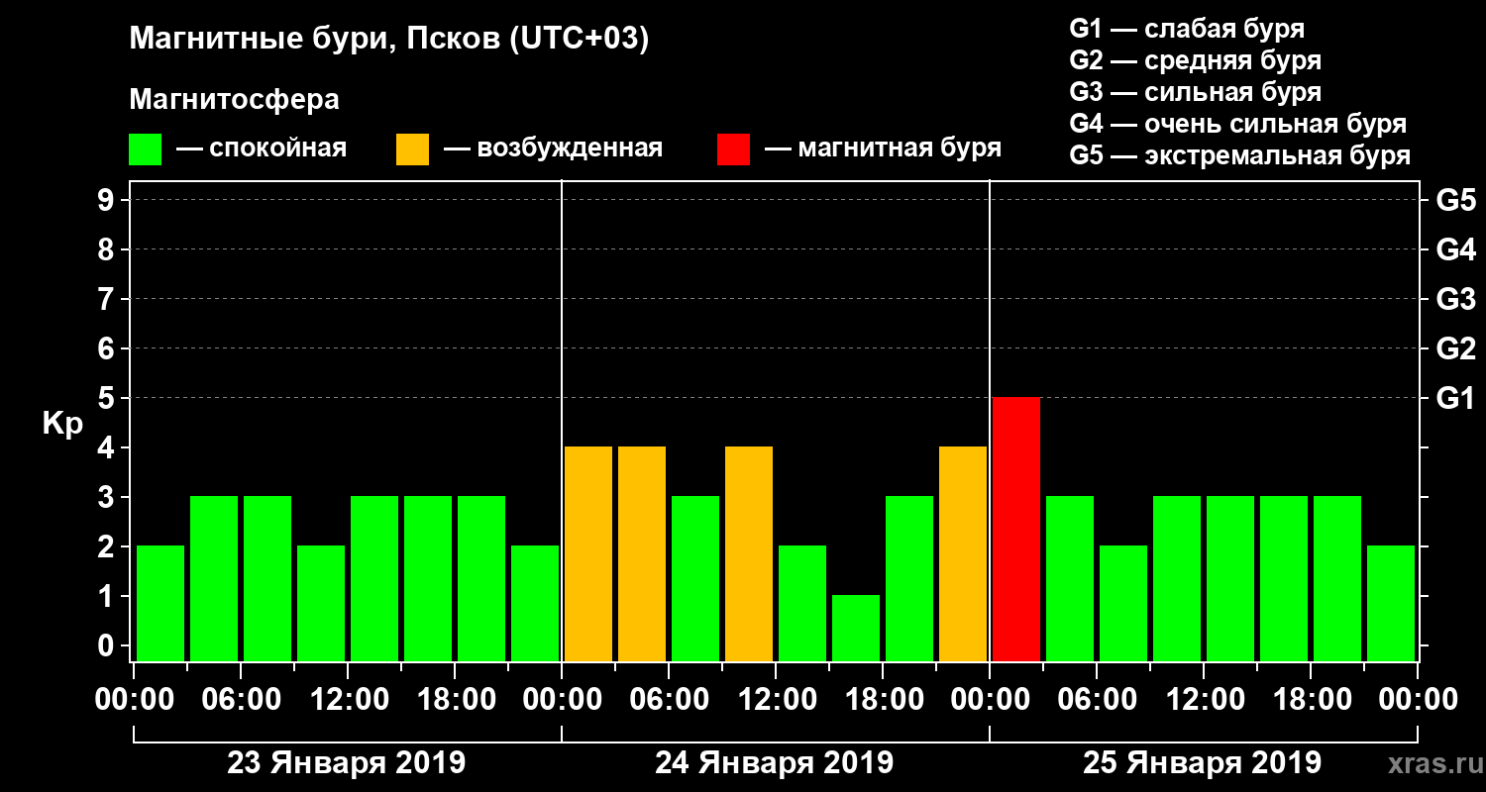This screenshot has width=1486, height=792.
Task: Click the orange 'возбужденная' legend swatch
Action: pyautogui.click(x=412, y=149)
